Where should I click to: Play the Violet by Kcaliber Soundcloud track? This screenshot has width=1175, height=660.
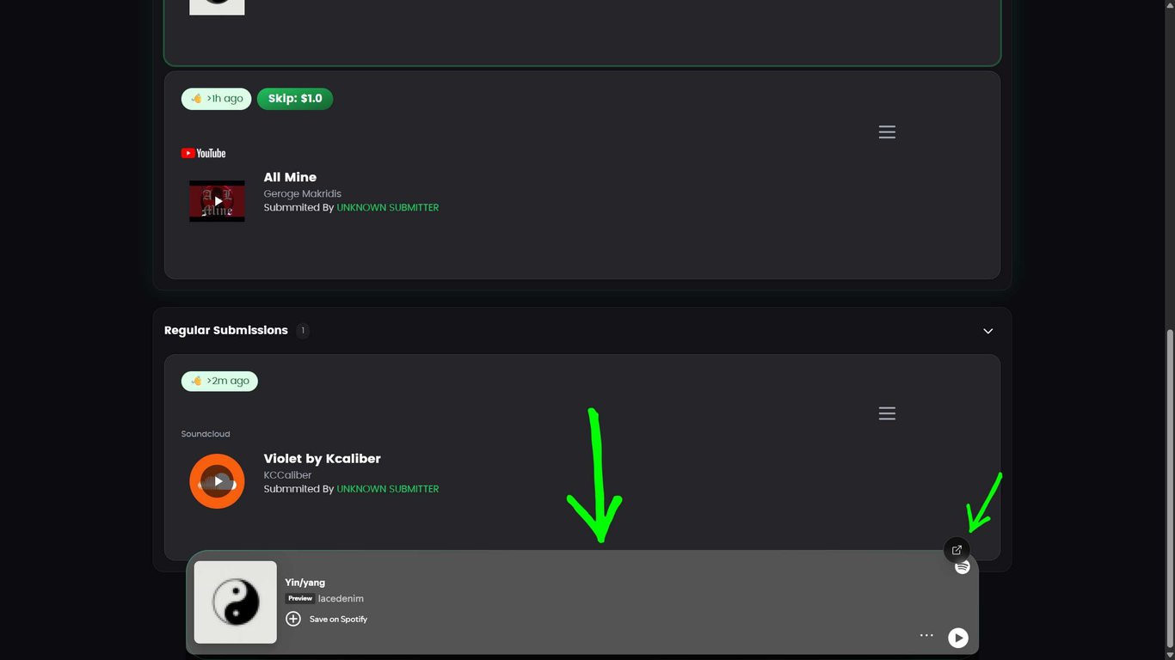(217, 481)
